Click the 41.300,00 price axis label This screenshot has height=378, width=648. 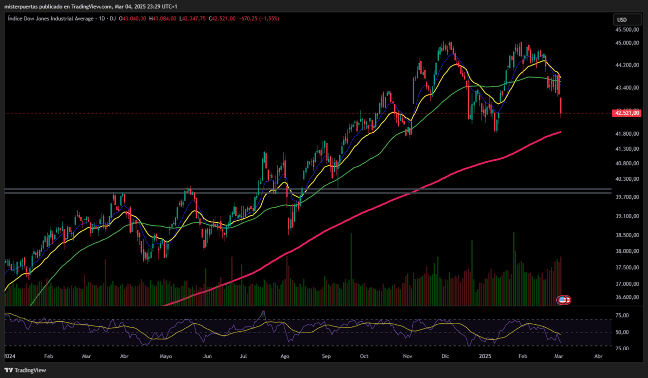pos(627,149)
